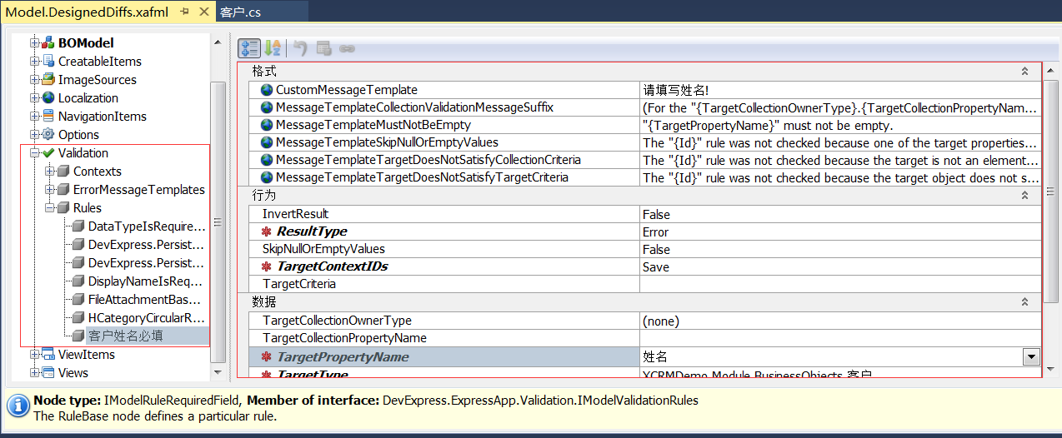Click the ViewItems node icon

coord(48,354)
